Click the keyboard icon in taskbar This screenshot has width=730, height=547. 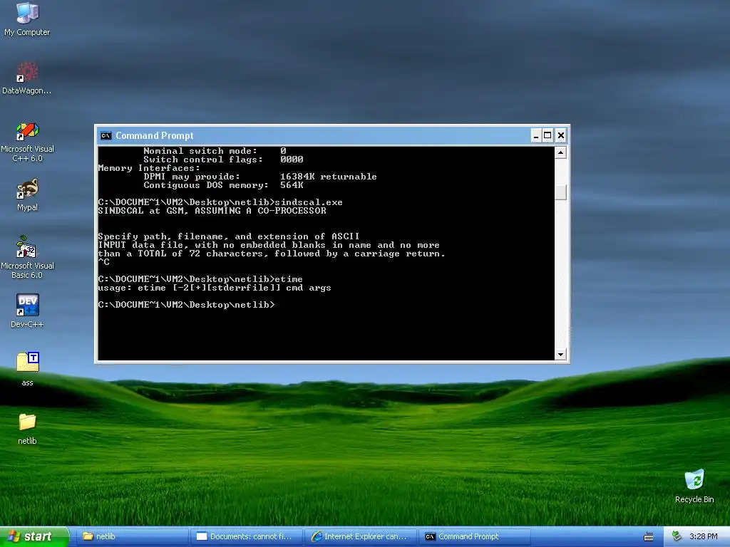point(649,537)
